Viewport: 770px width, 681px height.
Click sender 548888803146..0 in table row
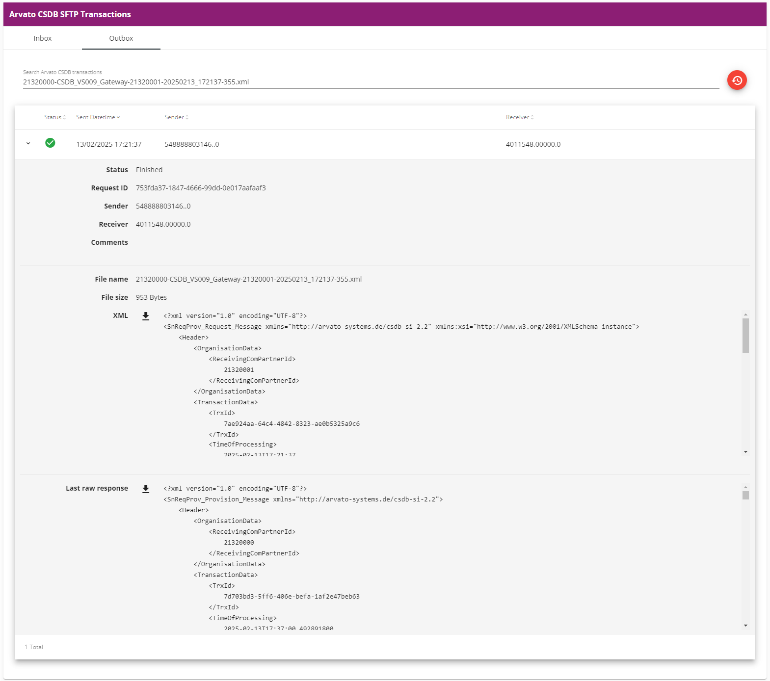pos(192,144)
